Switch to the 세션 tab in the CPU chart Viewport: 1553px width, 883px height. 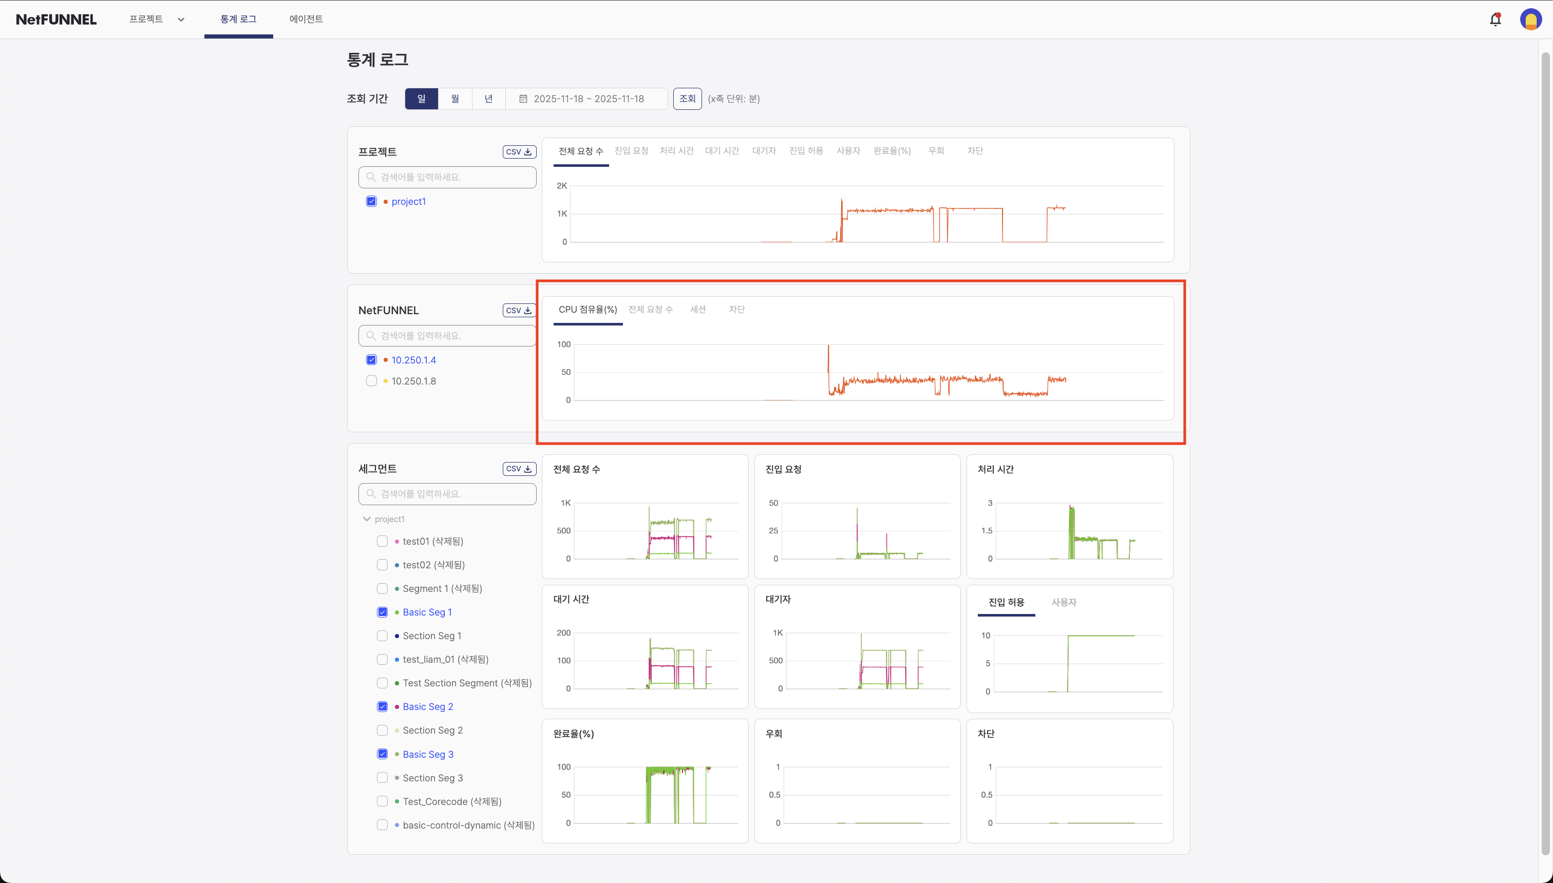pyautogui.click(x=698, y=309)
